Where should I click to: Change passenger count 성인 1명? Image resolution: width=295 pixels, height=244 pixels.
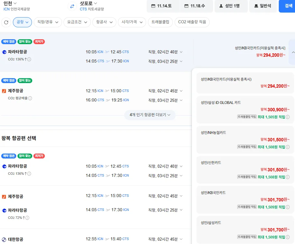tap(231, 6)
